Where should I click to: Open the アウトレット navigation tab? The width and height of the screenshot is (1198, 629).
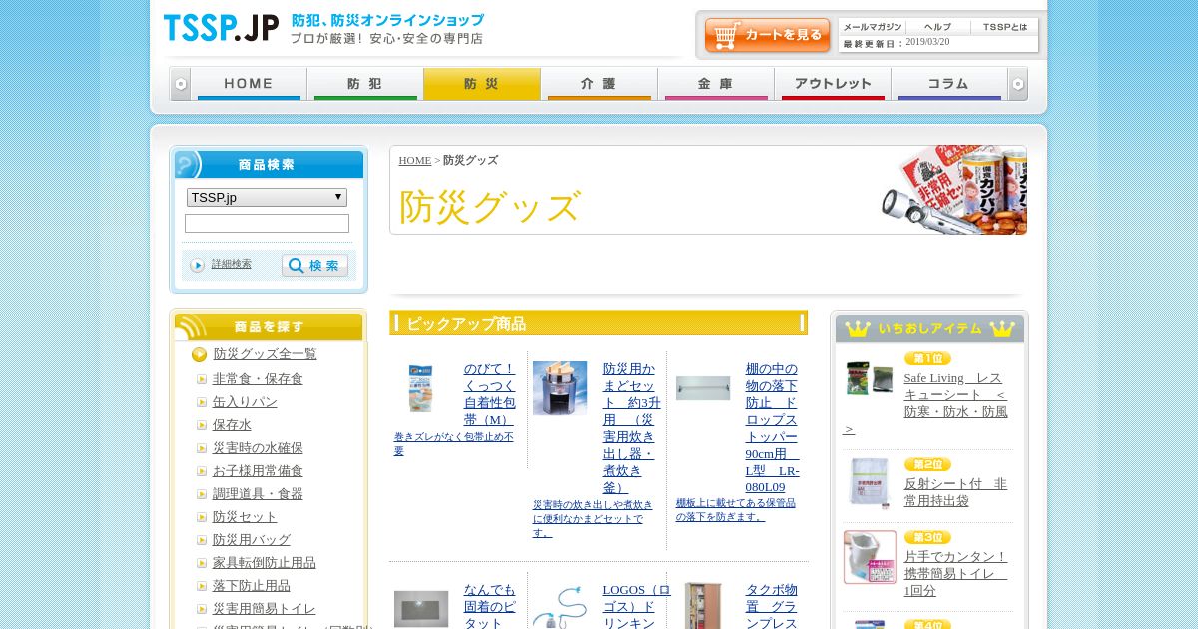[x=833, y=84]
